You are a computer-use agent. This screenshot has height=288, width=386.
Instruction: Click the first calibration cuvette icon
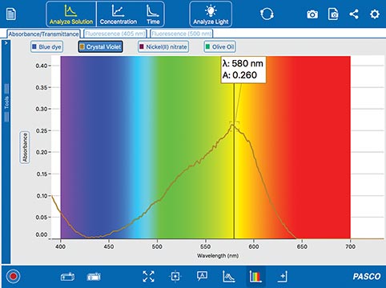[x=67, y=277]
